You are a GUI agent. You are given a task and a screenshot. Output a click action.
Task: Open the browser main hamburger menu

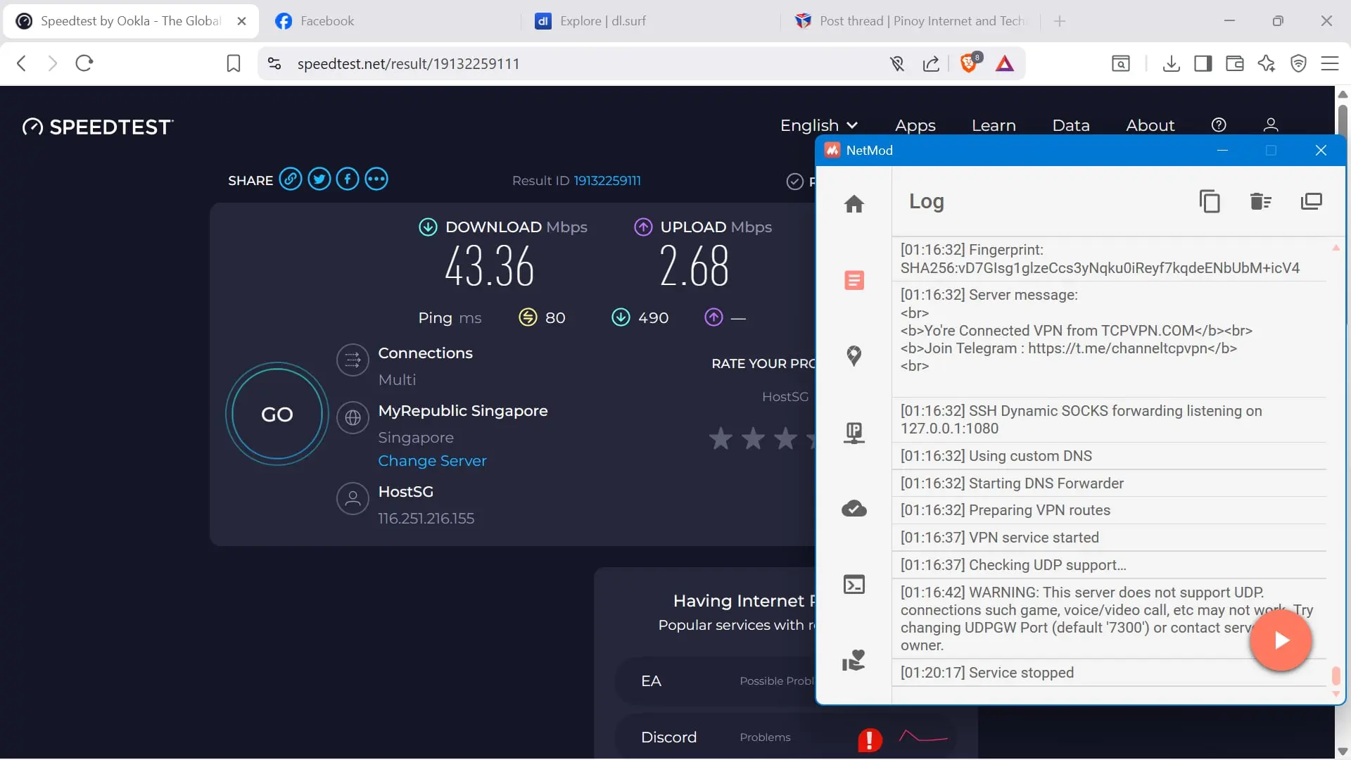pos(1330,63)
